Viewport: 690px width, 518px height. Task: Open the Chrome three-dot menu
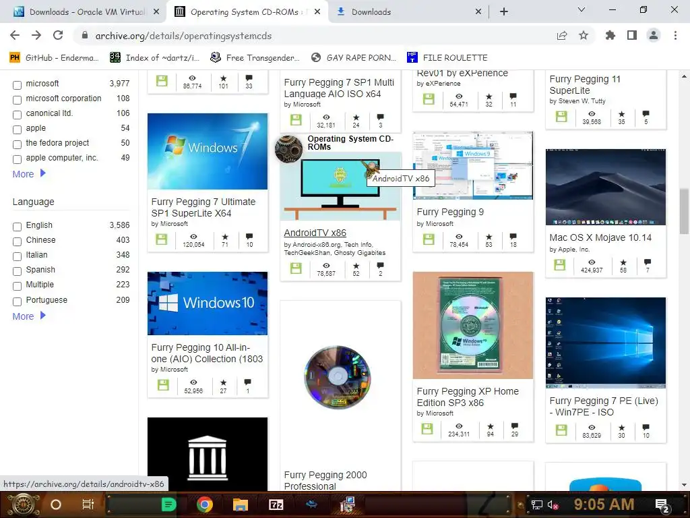tap(675, 35)
